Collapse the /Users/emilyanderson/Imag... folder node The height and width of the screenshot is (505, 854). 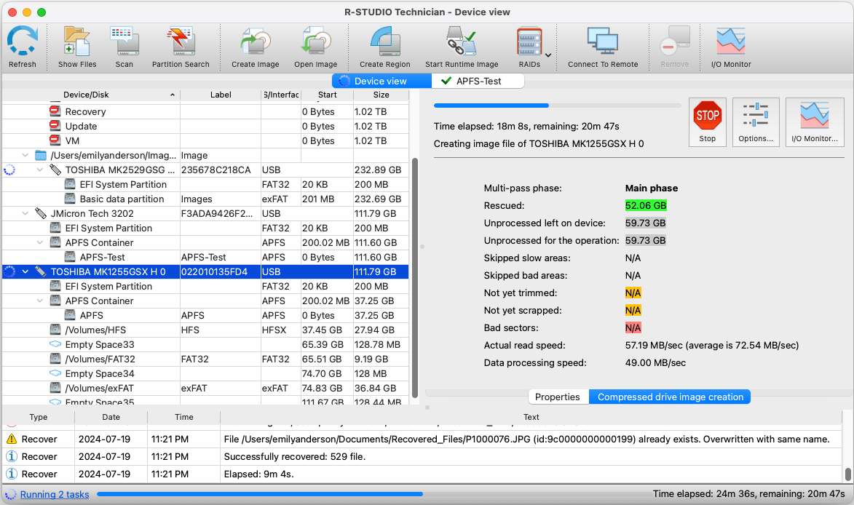pos(25,155)
